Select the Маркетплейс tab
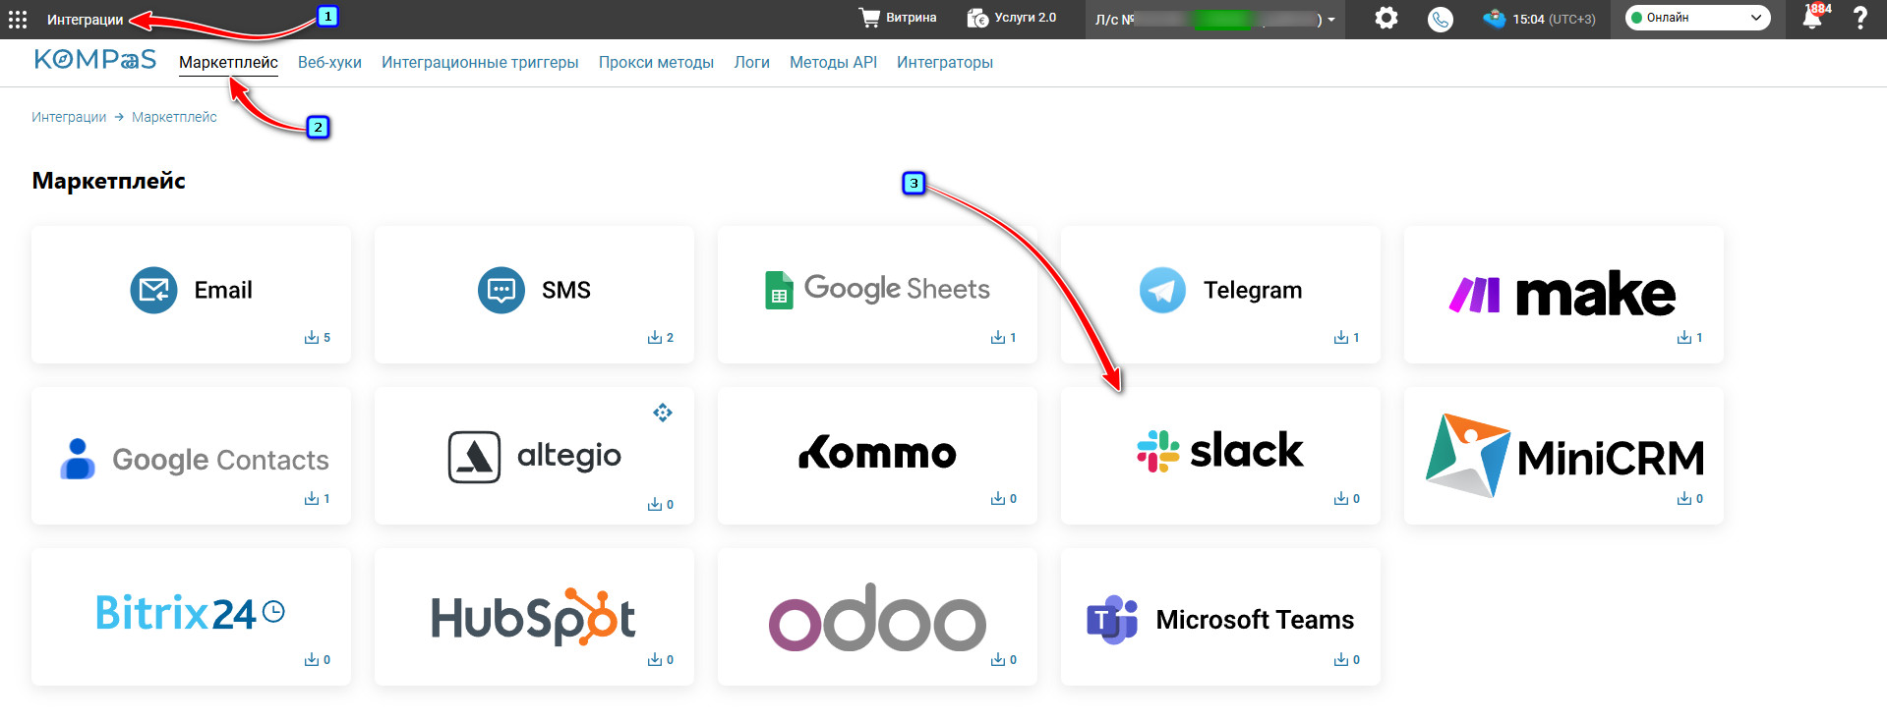Screen dimensions: 1887x721 228,63
